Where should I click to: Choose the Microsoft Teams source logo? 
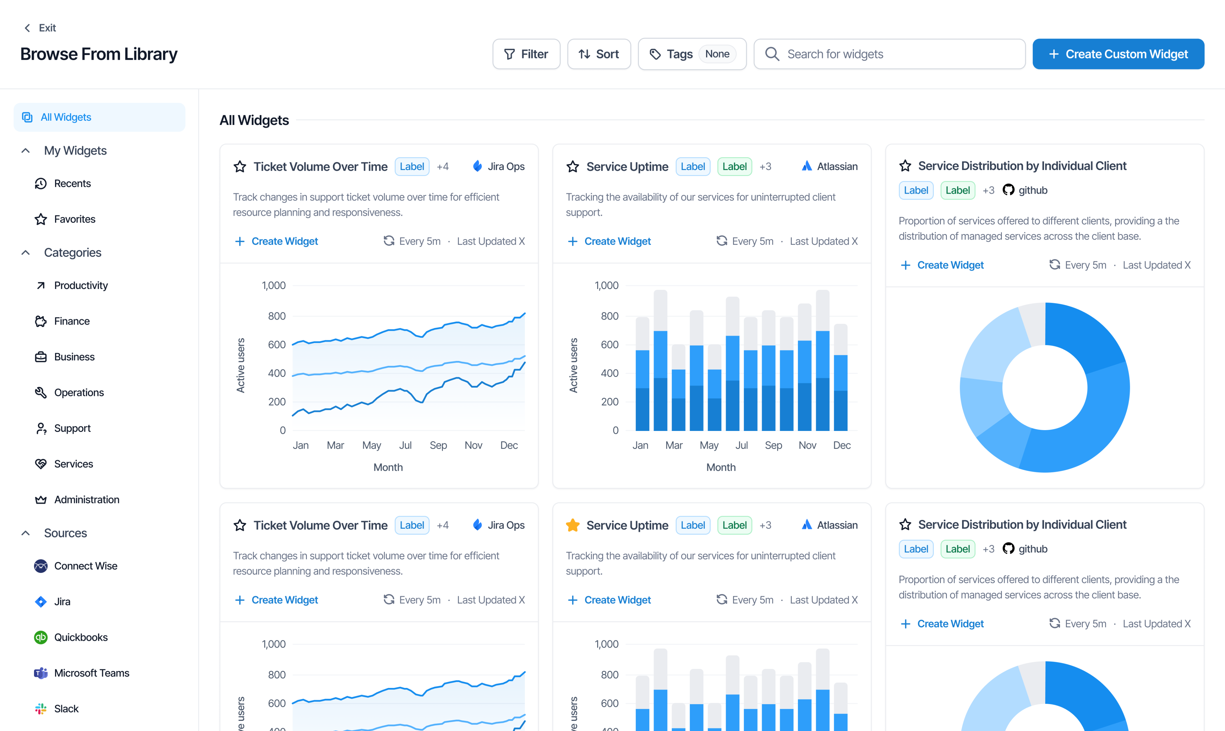click(41, 673)
